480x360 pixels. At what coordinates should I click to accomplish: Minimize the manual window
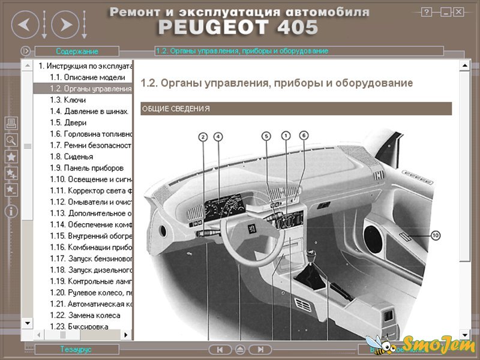tap(446, 12)
